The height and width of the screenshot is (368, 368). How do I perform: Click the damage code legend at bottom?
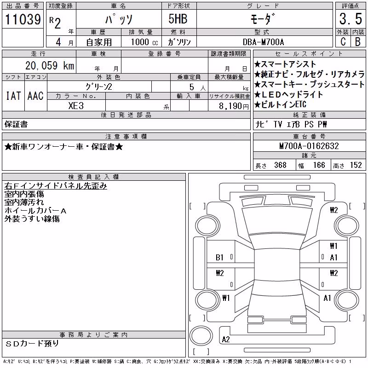click(178, 362)
